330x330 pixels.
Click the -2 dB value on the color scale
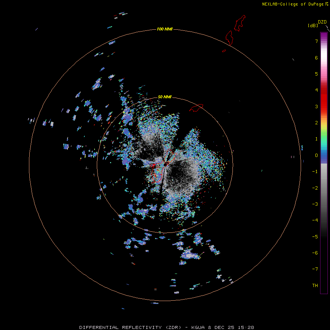point(315,188)
